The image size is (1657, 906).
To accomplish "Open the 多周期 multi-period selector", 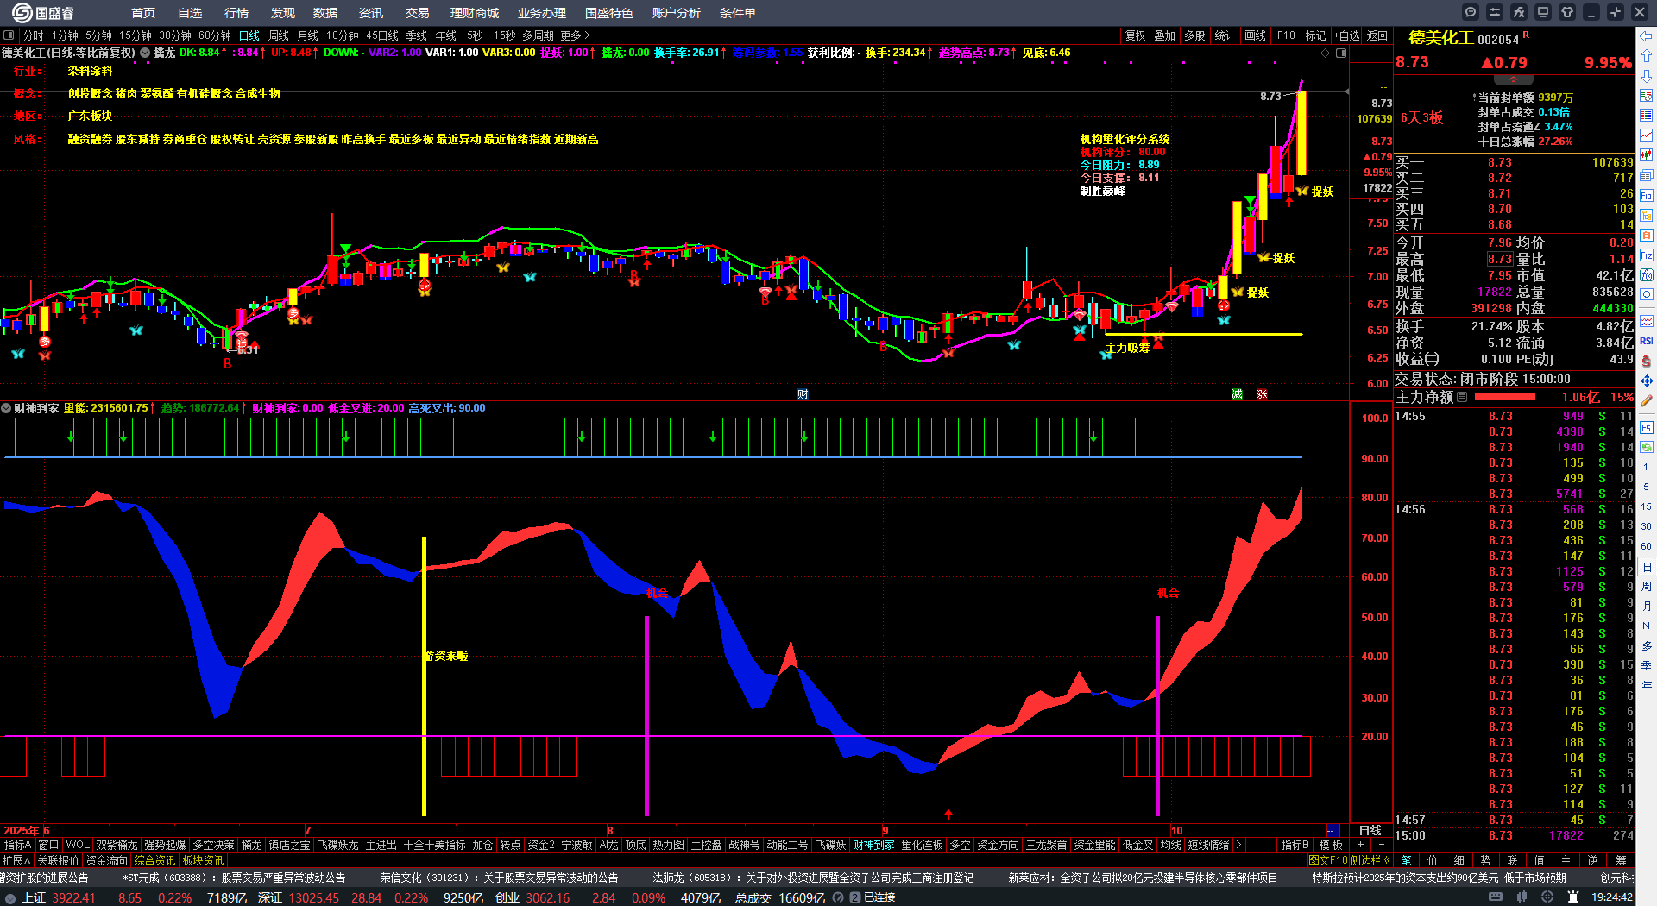I will tap(538, 35).
